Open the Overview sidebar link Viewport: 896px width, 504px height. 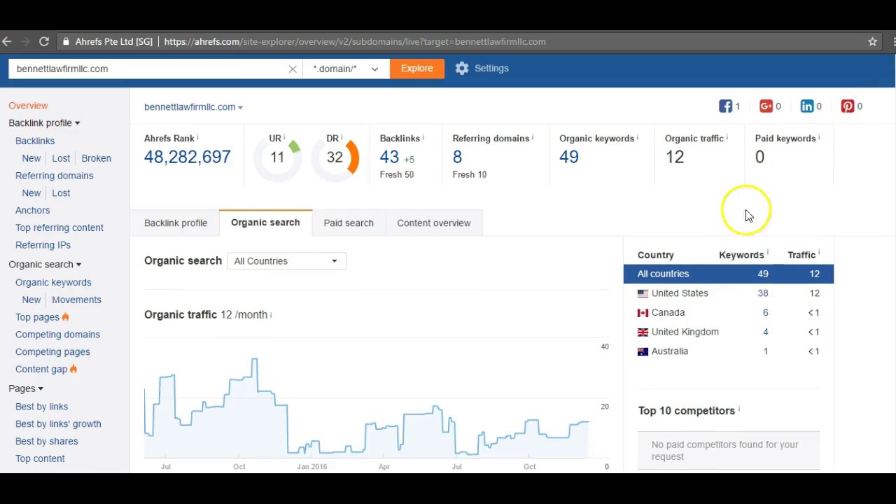click(x=28, y=106)
